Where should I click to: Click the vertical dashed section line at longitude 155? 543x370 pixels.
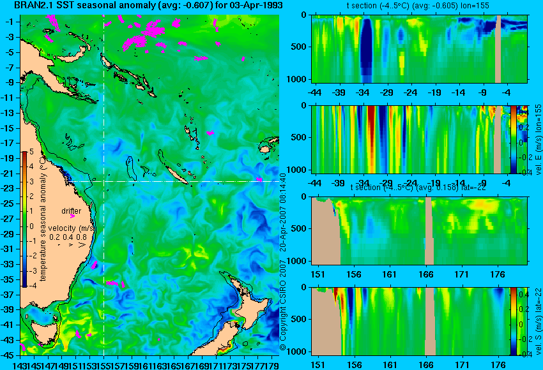tap(103, 184)
